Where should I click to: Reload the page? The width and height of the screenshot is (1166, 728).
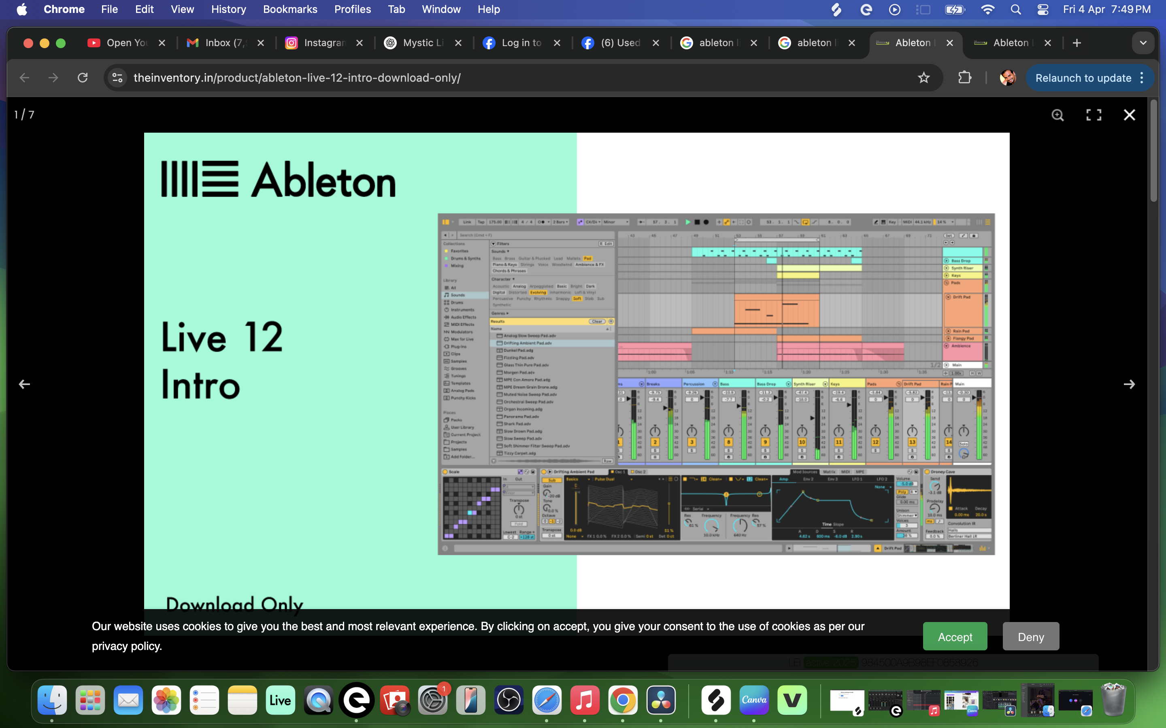[x=83, y=78]
